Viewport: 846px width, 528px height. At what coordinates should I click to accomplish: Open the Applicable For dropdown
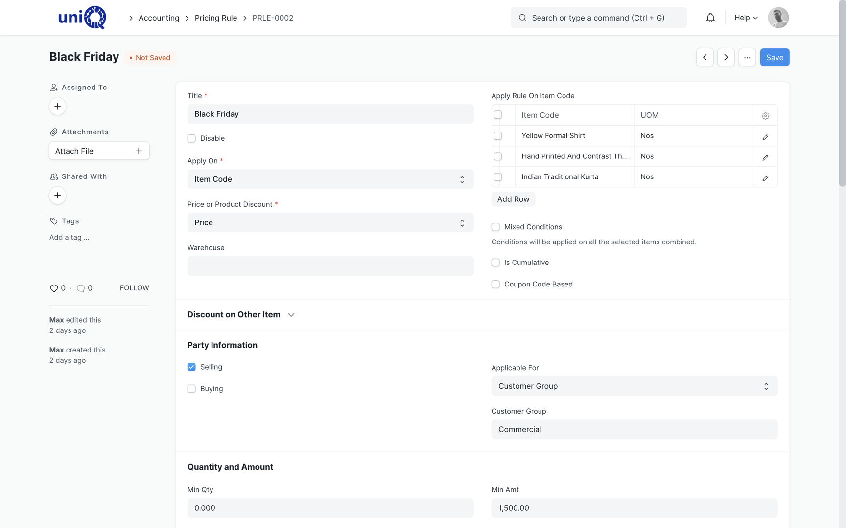(634, 386)
